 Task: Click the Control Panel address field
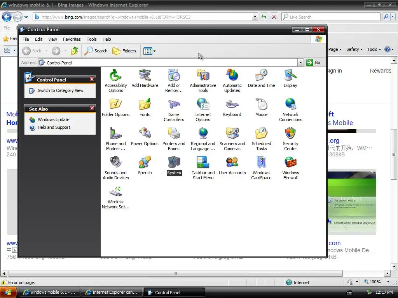pyautogui.click(x=168, y=62)
